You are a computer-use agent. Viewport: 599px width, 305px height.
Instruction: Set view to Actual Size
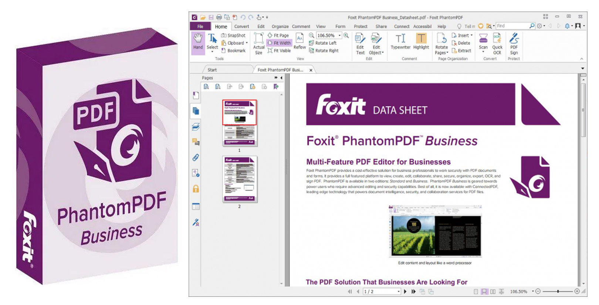(258, 44)
